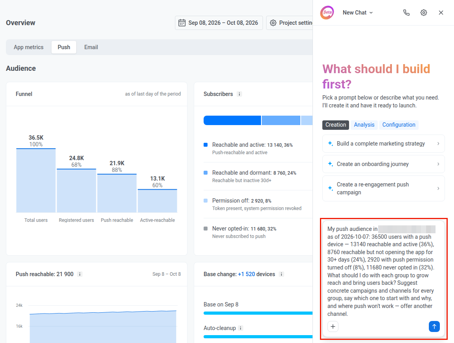Click 'Reachable and dormant: 8 760, 24%' text
The height and width of the screenshot is (343, 454).
point(254,173)
